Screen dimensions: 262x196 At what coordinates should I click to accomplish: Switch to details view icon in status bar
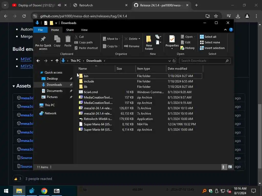pyautogui.click(x=224, y=167)
